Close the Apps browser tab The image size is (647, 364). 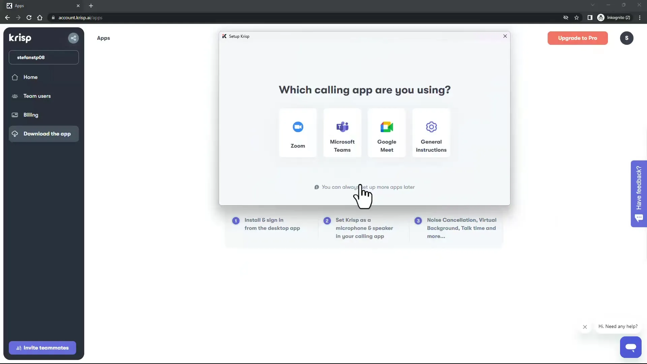coord(78,6)
